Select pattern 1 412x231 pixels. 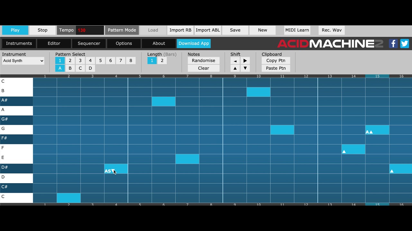pos(60,61)
